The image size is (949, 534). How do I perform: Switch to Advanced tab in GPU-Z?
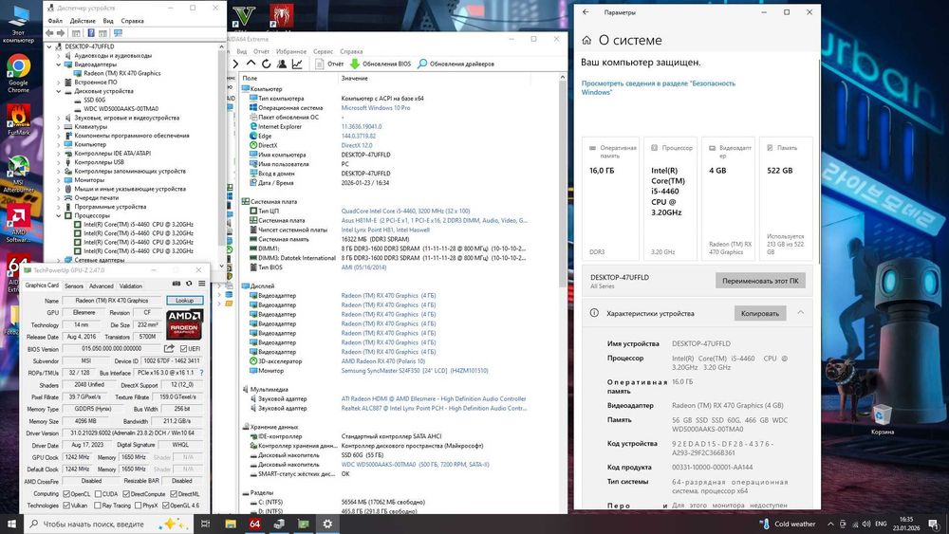[x=102, y=286]
